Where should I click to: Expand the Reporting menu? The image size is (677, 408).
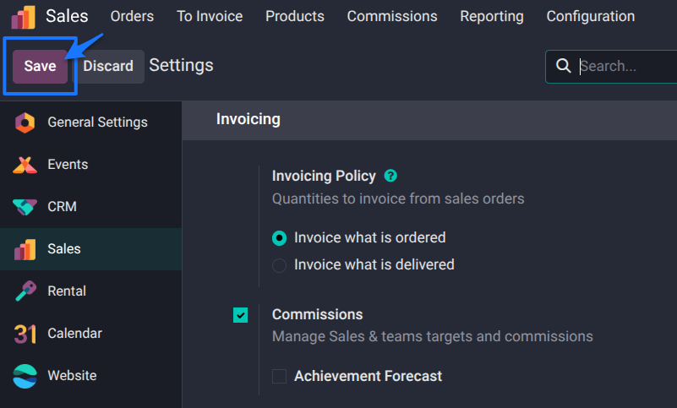point(491,16)
